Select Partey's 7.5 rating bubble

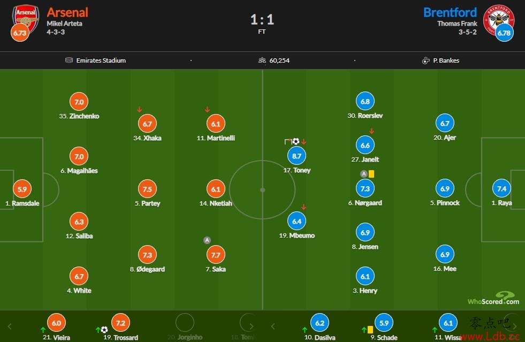pos(147,189)
